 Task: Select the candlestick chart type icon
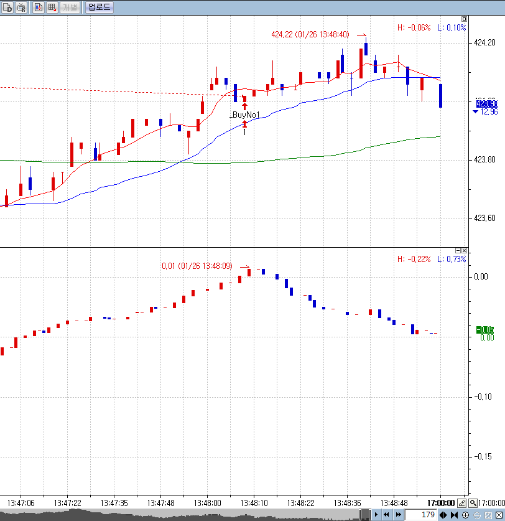[x=38, y=7]
